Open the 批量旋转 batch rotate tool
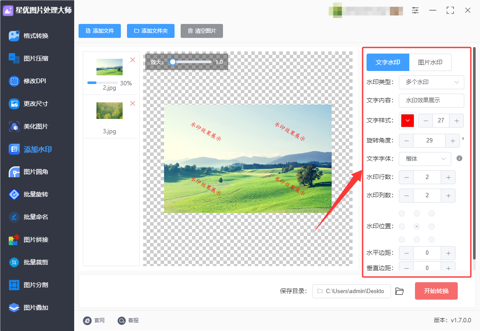Viewport: 480px width, 331px height. (x=29, y=194)
